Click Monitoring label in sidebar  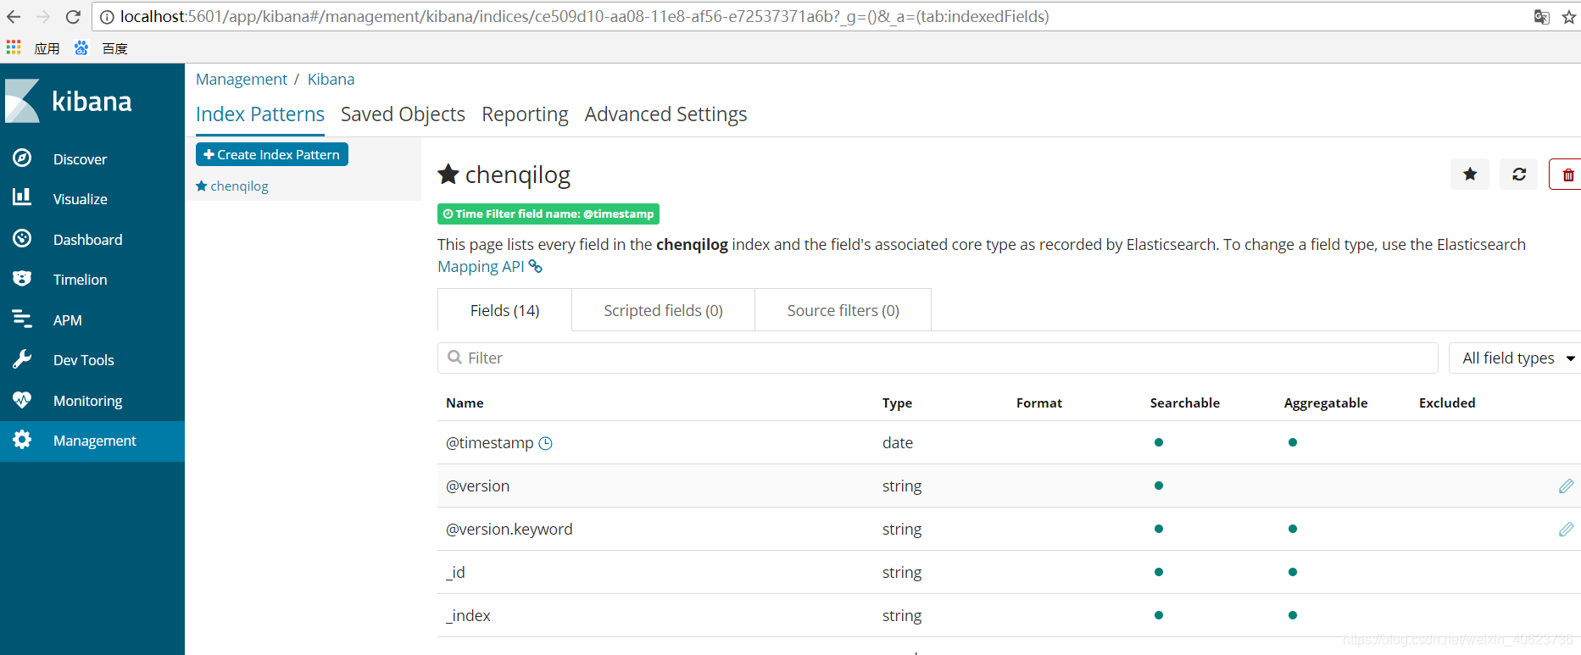click(x=87, y=401)
